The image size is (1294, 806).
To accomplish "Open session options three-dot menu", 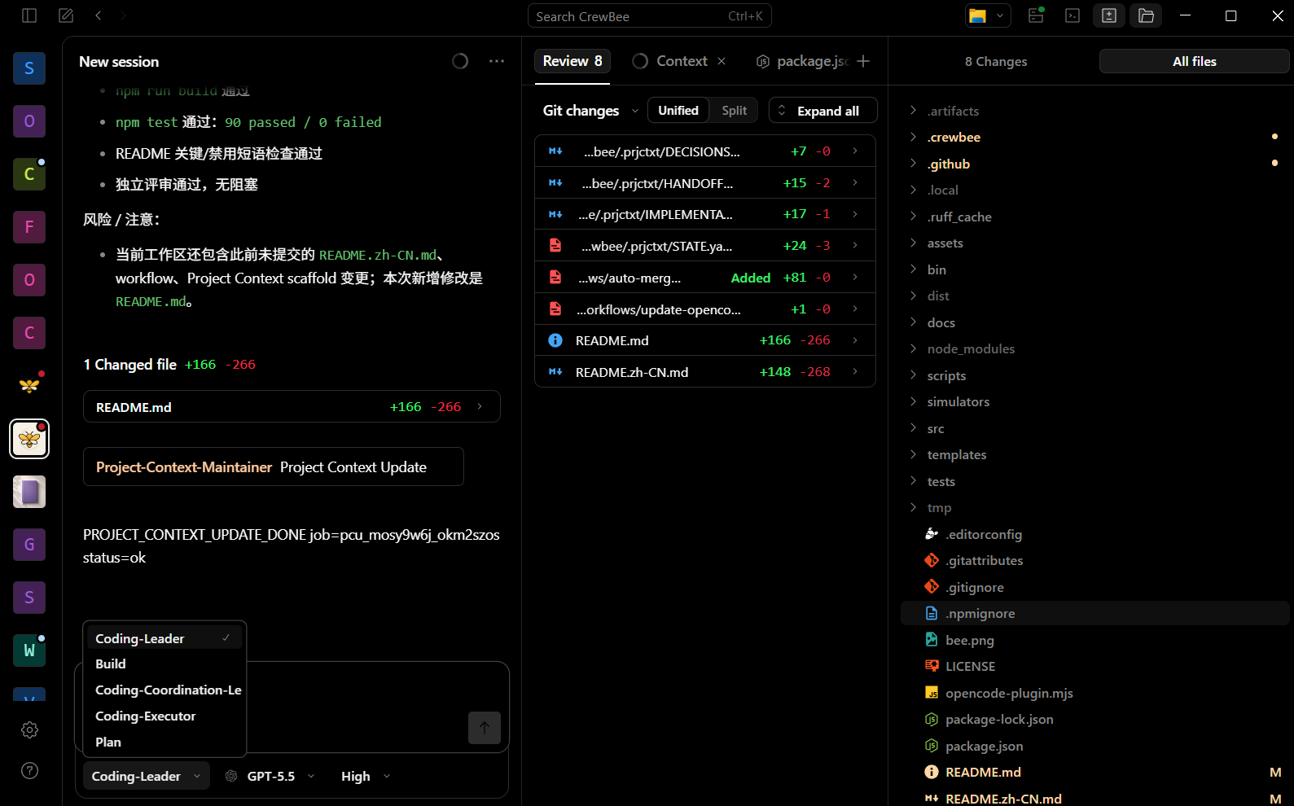I will click(497, 61).
